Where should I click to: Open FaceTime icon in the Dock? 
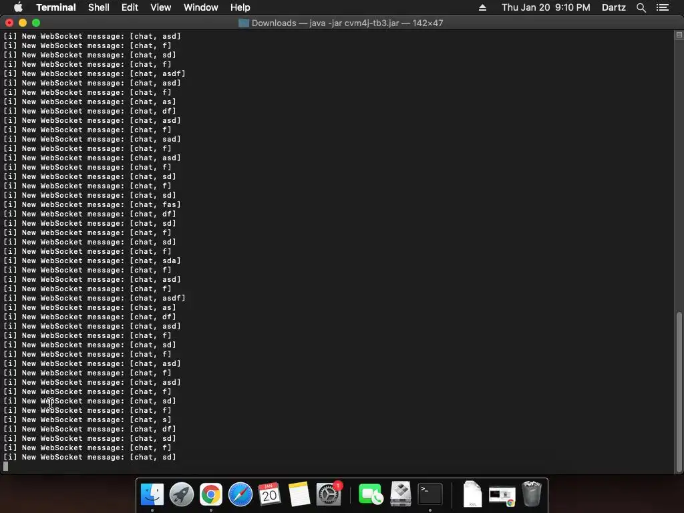click(370, 494)
